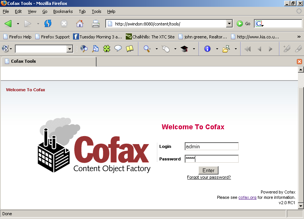The height and width of the screenshot is (219, 304).
Task: Open the Back button history dropdown arrow
Action: coord(18,24)
